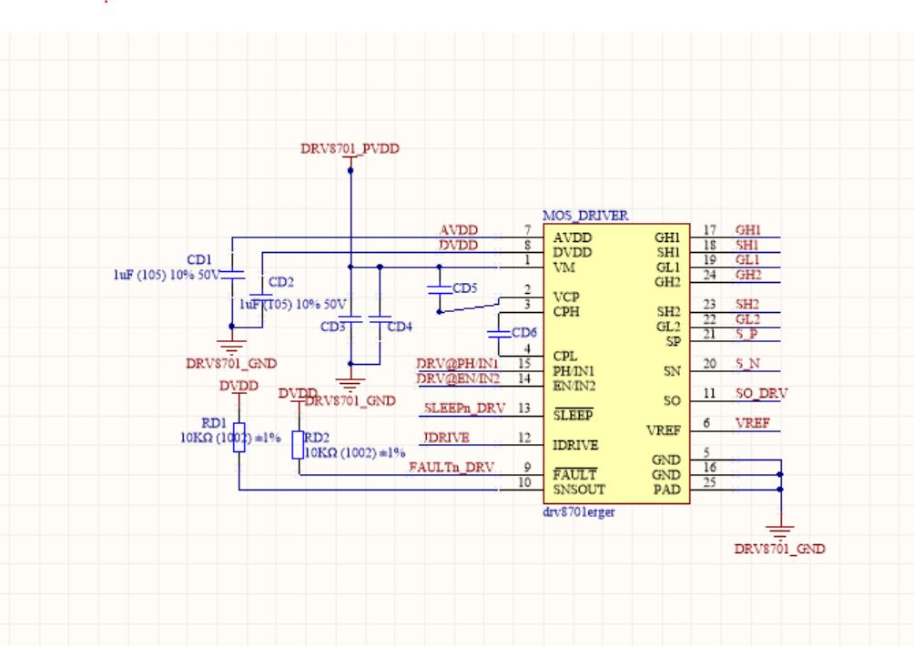Click the VCP pin name
This screenshot has width=914, height=646.
click(566, 297)
